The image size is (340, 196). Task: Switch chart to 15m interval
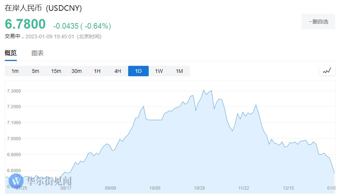tap(56, 71)
